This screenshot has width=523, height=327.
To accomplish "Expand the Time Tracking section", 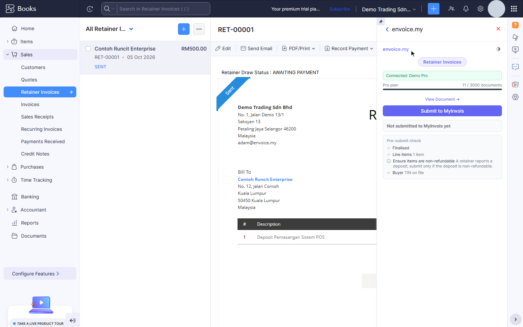I will [8, 180].
